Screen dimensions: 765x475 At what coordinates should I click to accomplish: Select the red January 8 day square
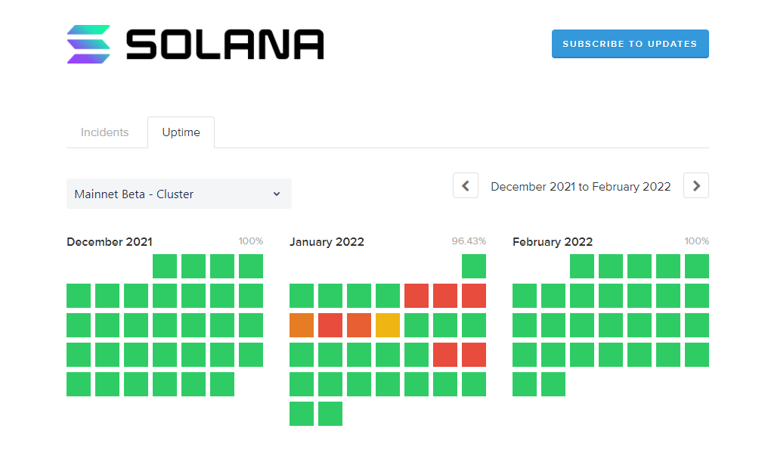click(x=474, y=296)
